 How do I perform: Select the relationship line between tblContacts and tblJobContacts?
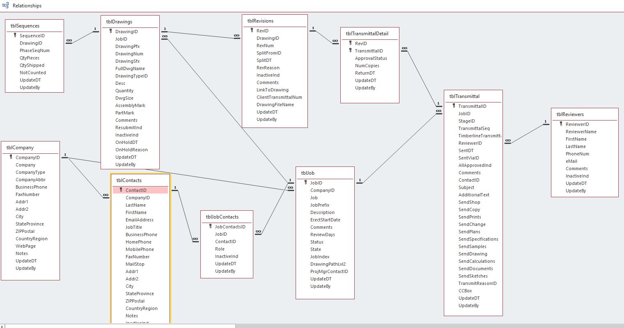click(186, 216)
